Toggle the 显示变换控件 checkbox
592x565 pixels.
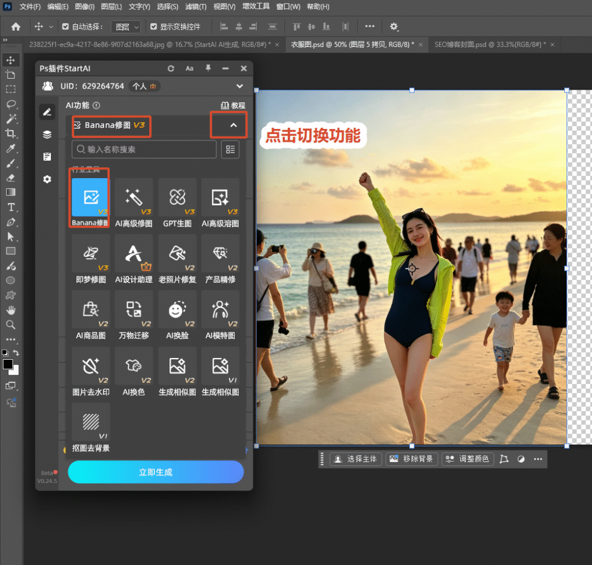click(x=153, y=27)
